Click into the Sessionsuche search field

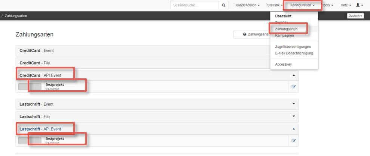tap(194, 5)
